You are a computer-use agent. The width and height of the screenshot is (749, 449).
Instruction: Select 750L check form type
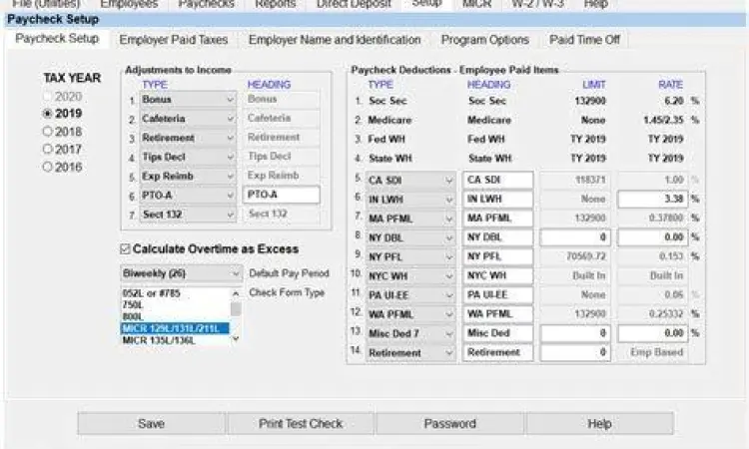click(x=176, y=305)
